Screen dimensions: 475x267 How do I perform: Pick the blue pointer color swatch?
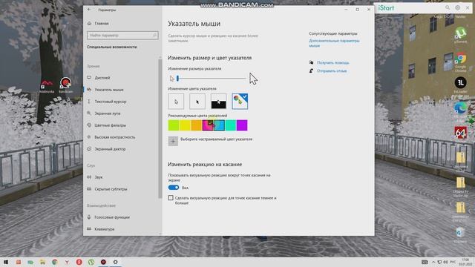pos(219,125)
